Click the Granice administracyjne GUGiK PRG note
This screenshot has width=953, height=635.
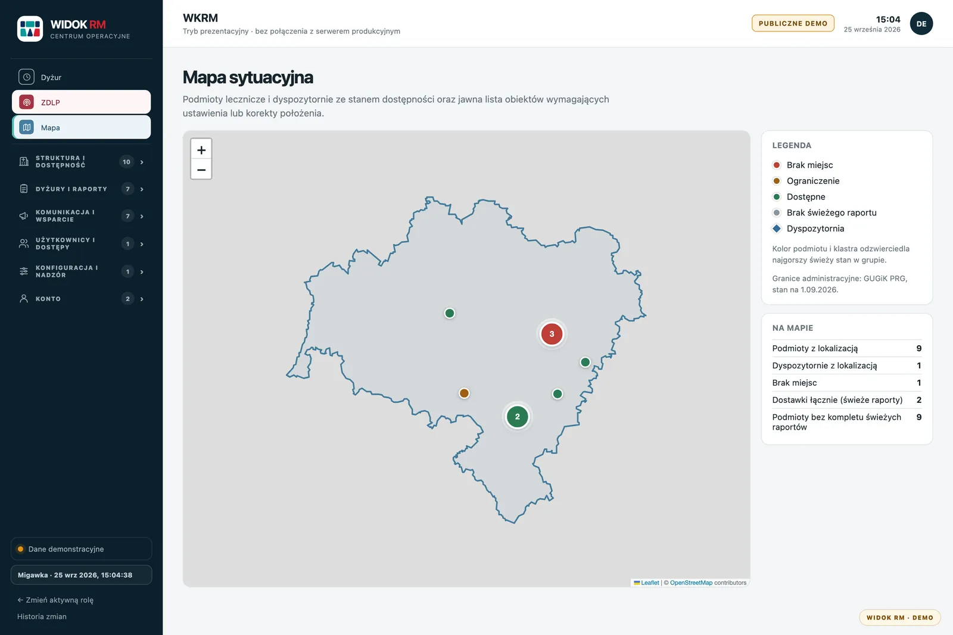(x=840, y=284)
